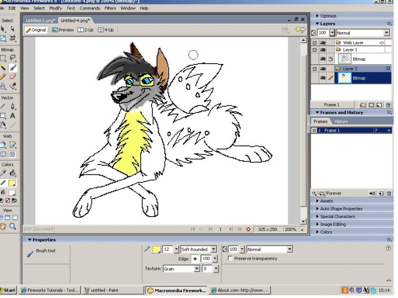Image resolution: width=398 pixels, height=298 pixels.
Task: Click the Delete layer trash icon
Action: pos(388,105)
